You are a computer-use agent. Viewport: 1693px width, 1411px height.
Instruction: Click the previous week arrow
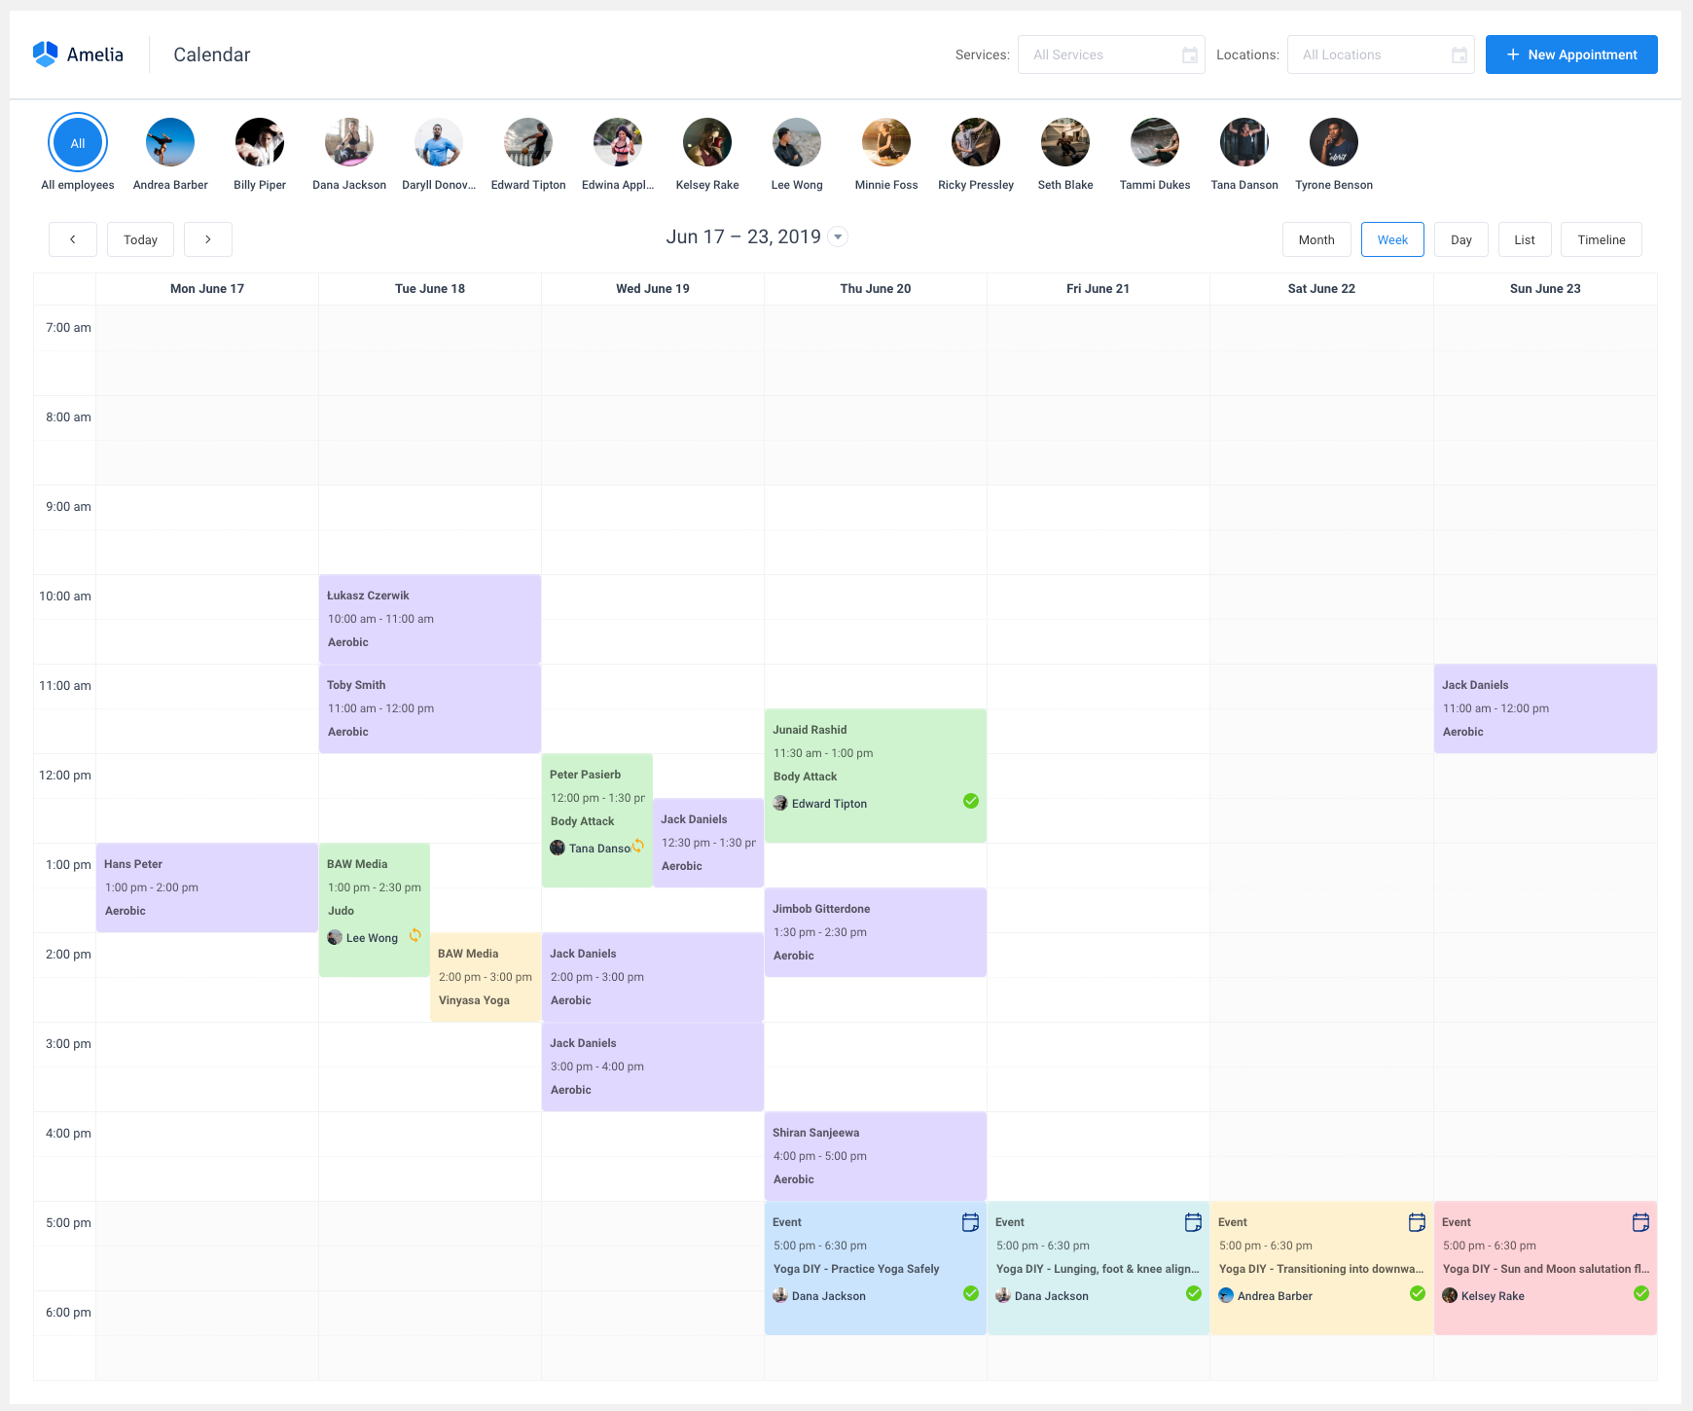(x=73, y=238)
